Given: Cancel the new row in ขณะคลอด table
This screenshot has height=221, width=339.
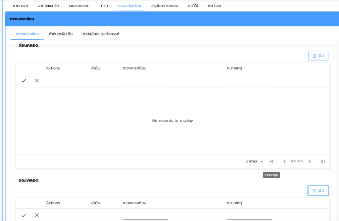Looking at the screenshot, I should click(x=37, y=215).
